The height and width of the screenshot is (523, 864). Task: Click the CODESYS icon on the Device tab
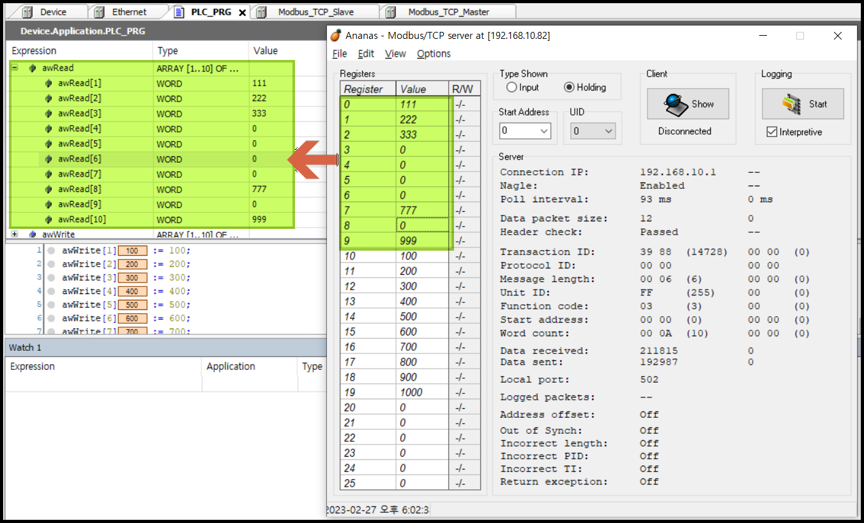pyautogui.click(x=26, y=11)
